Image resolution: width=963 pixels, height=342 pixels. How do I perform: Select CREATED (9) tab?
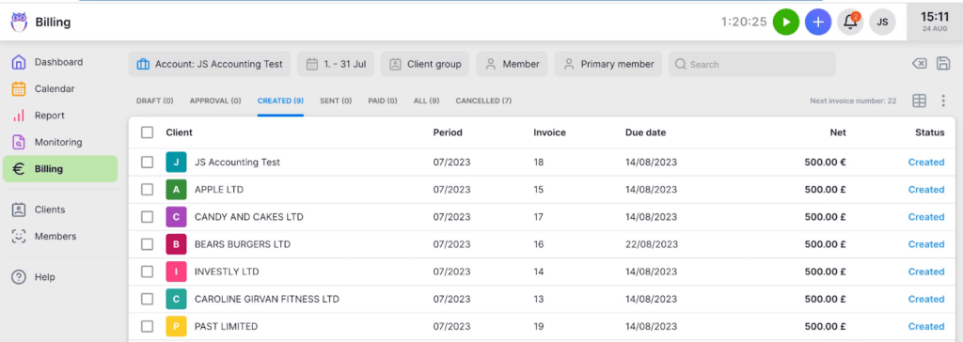click(x=280, y=101)
